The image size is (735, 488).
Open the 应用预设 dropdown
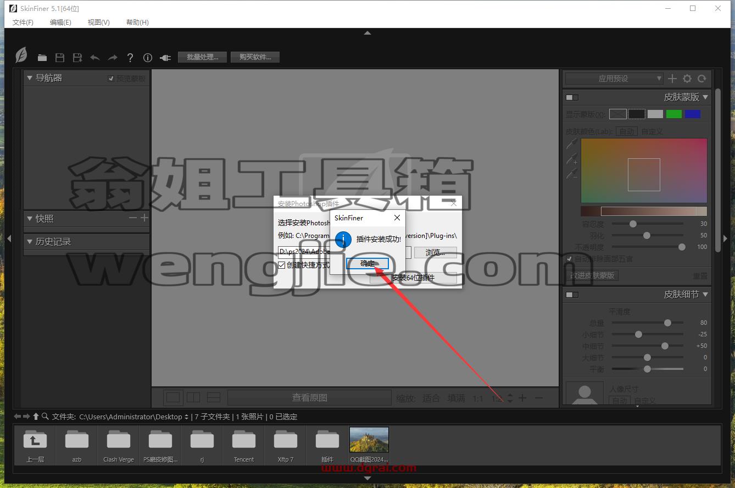(x=614, y=79)
